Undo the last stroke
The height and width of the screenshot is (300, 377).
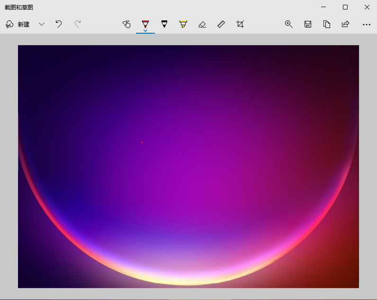coord(59,24)
